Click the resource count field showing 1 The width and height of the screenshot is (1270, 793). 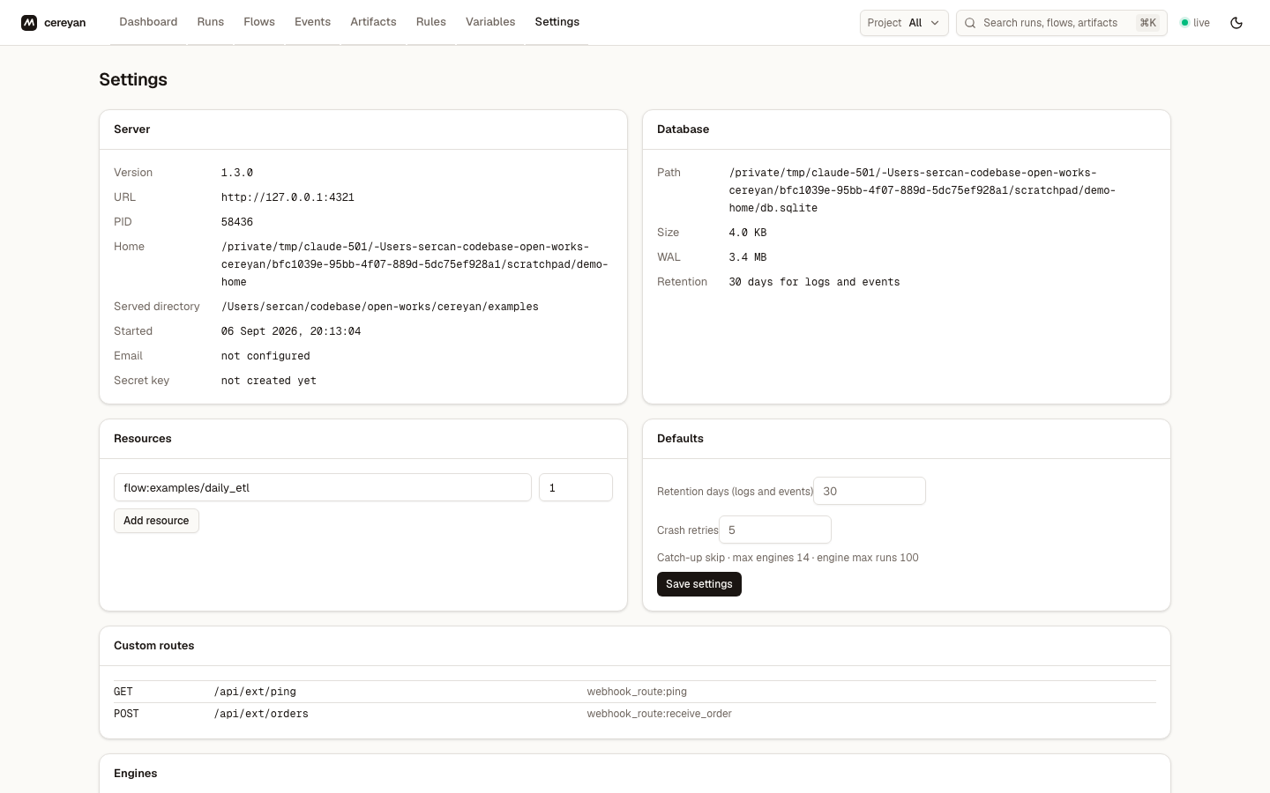[x=576, y=487]
